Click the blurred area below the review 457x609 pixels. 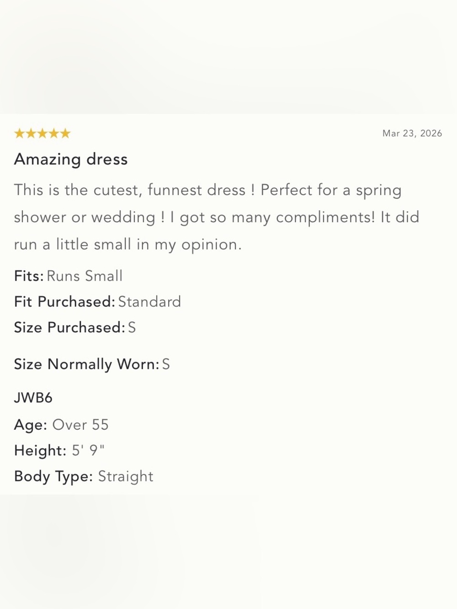228,552
